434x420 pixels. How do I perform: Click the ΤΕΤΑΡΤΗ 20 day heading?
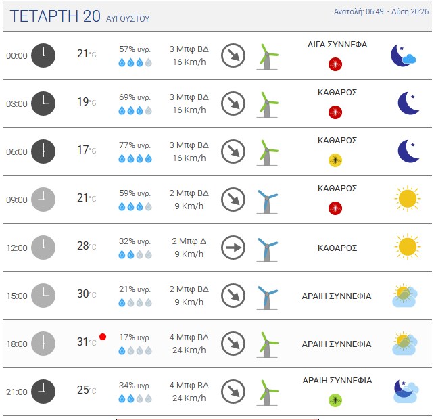click(55, 16)
